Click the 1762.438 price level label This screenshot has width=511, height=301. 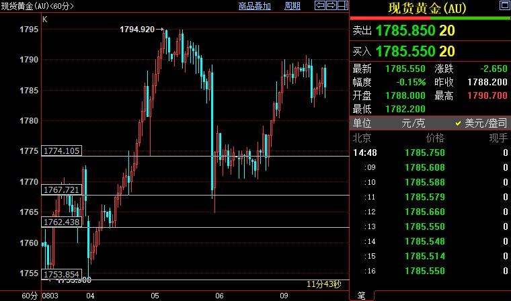[62, 222]
